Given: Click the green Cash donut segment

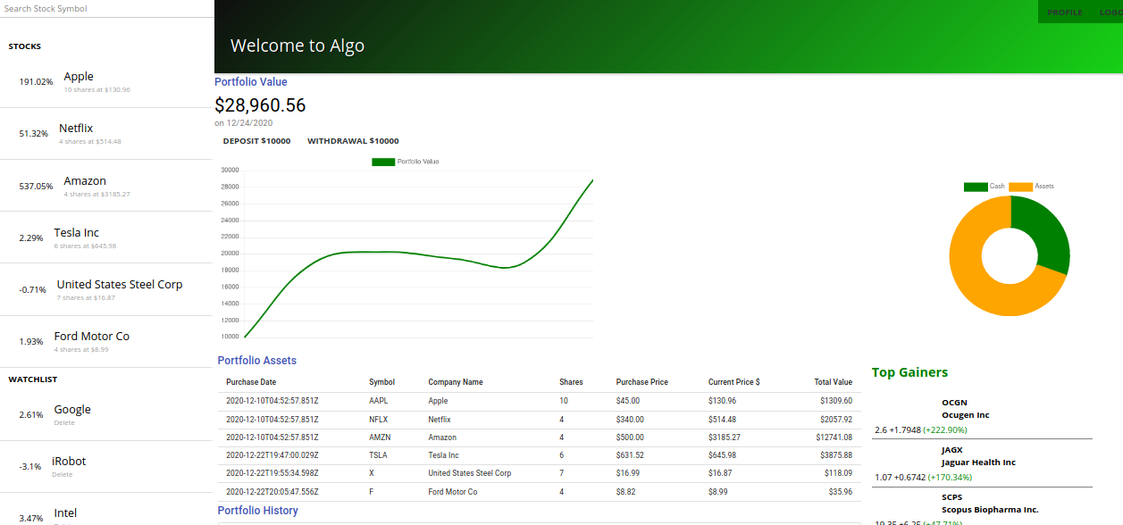Looking at the screenshot, I should tap(1045, 232).
